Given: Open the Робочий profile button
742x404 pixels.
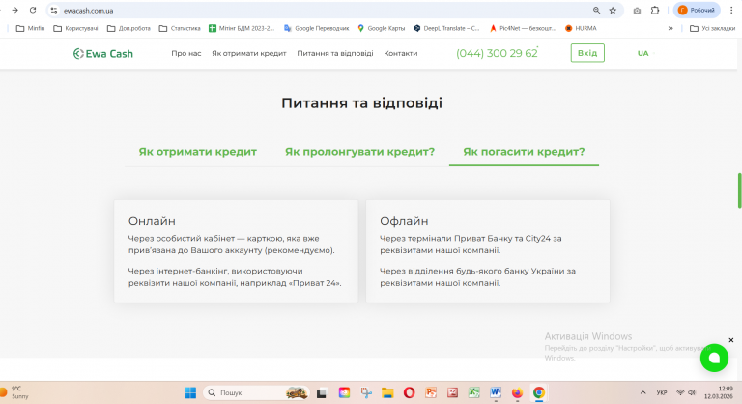Looking at the screenshot, I should [696, 10].
